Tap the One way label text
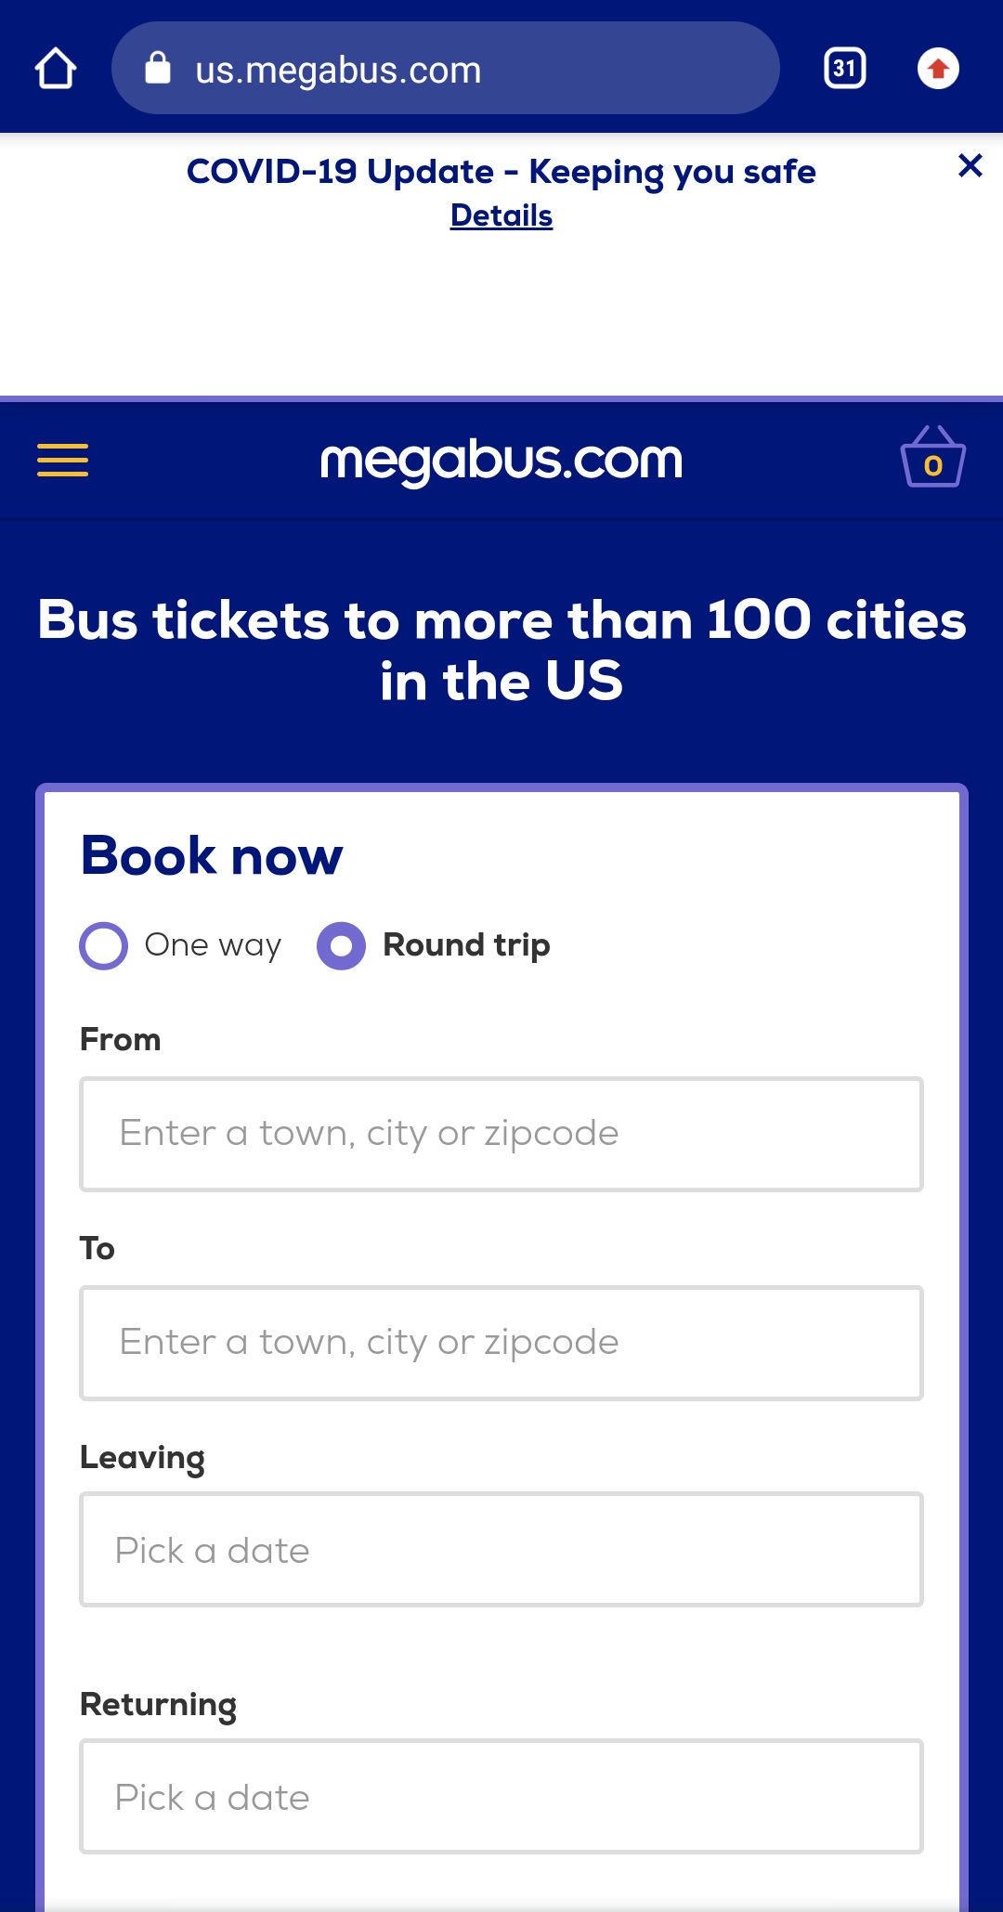The width and height of the screenshot is (1003, 1912). point(213,945)
